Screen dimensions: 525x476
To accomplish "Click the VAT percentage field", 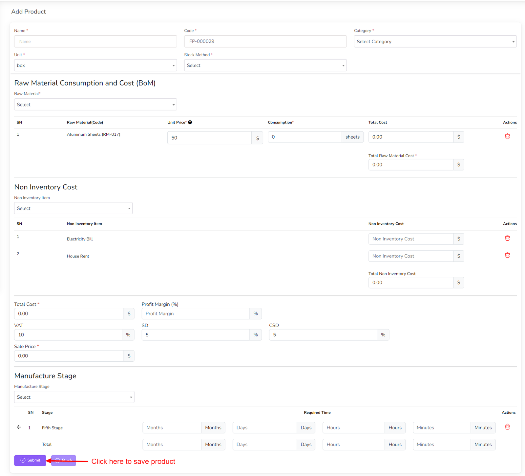I will pos(68,335).
